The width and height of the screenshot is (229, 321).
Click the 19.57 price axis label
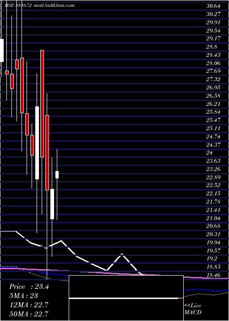213,250
